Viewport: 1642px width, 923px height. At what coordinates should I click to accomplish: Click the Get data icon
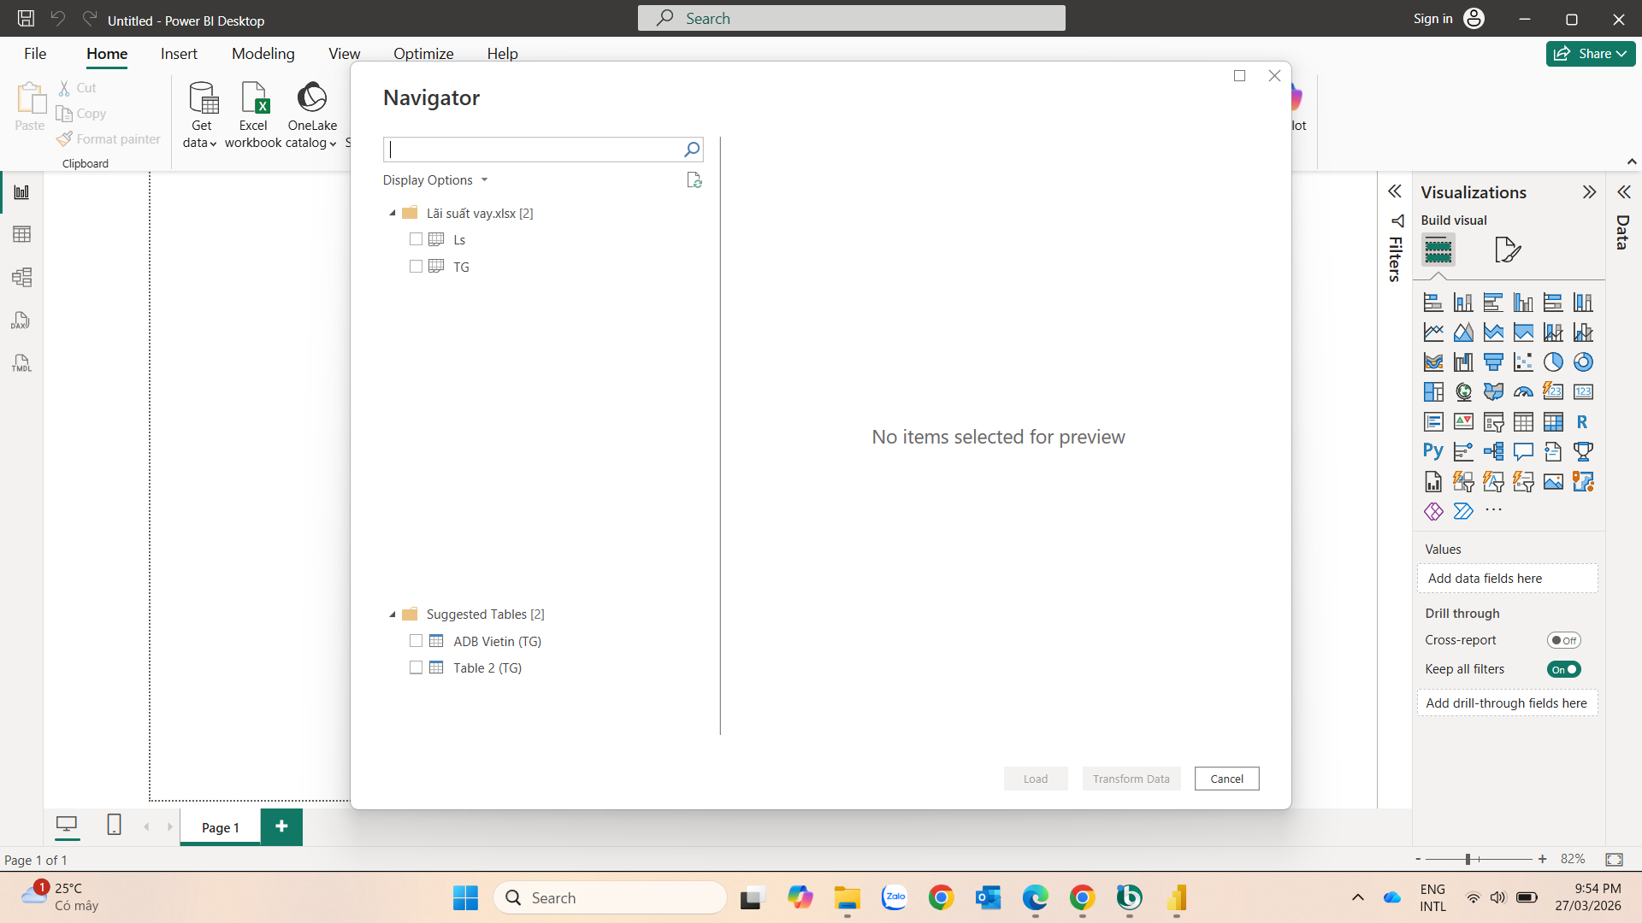click(x=203, y=98)
